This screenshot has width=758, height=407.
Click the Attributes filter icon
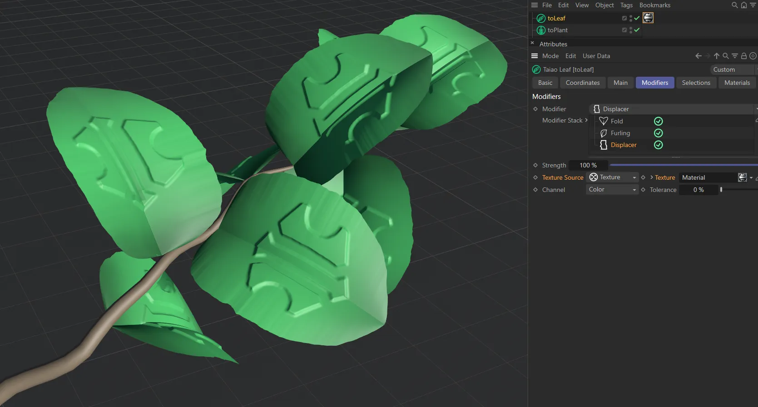734,56
